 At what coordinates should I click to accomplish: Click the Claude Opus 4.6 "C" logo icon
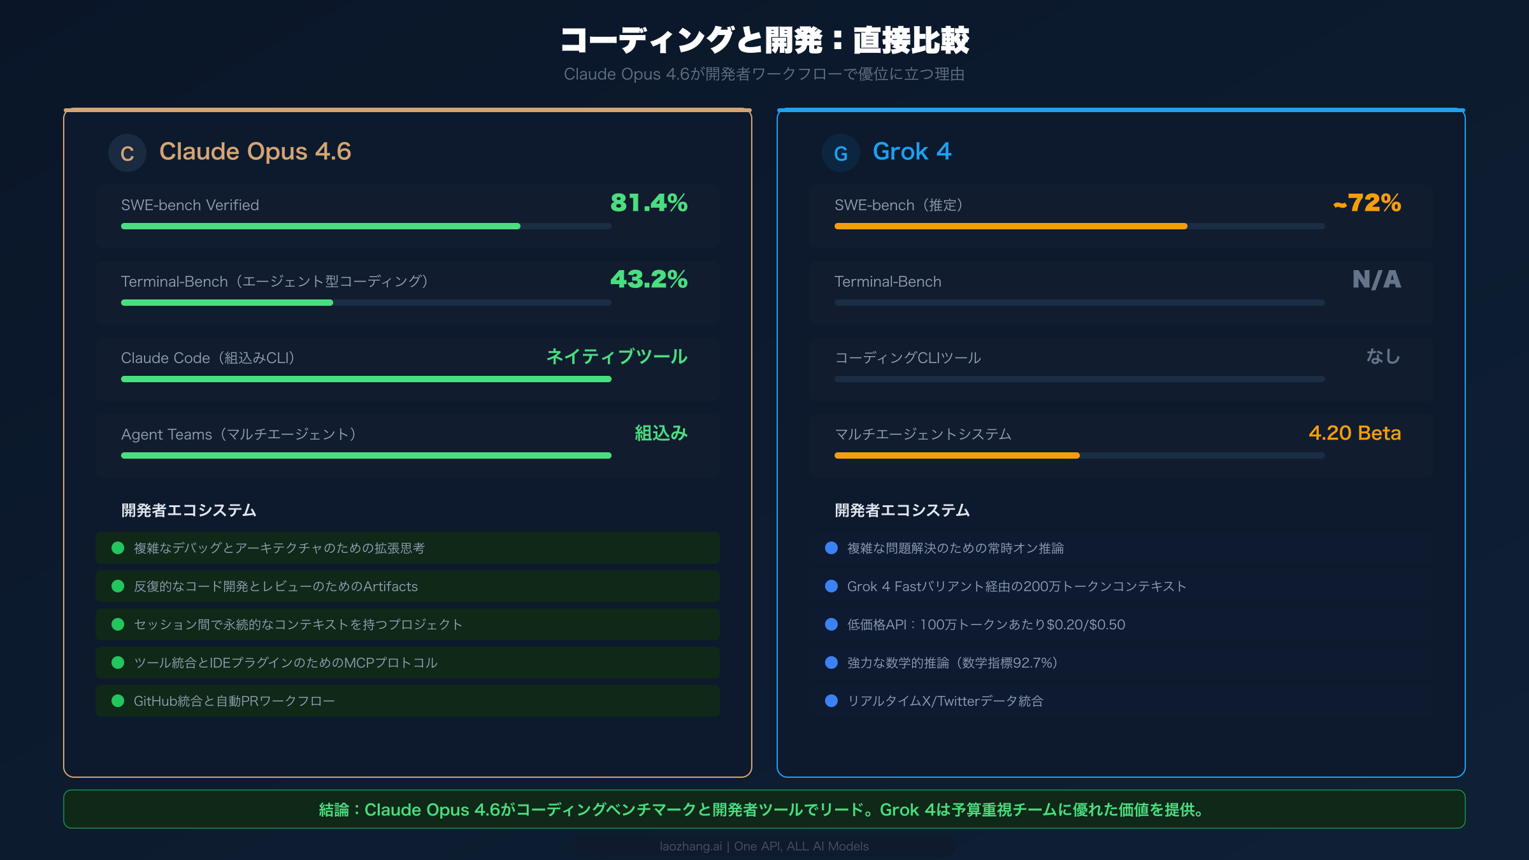coord(127,152)
